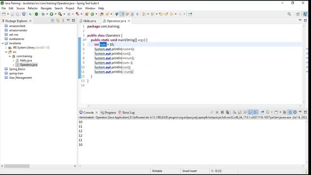Collapse the src folder node
311x175 pixels.
6,52
